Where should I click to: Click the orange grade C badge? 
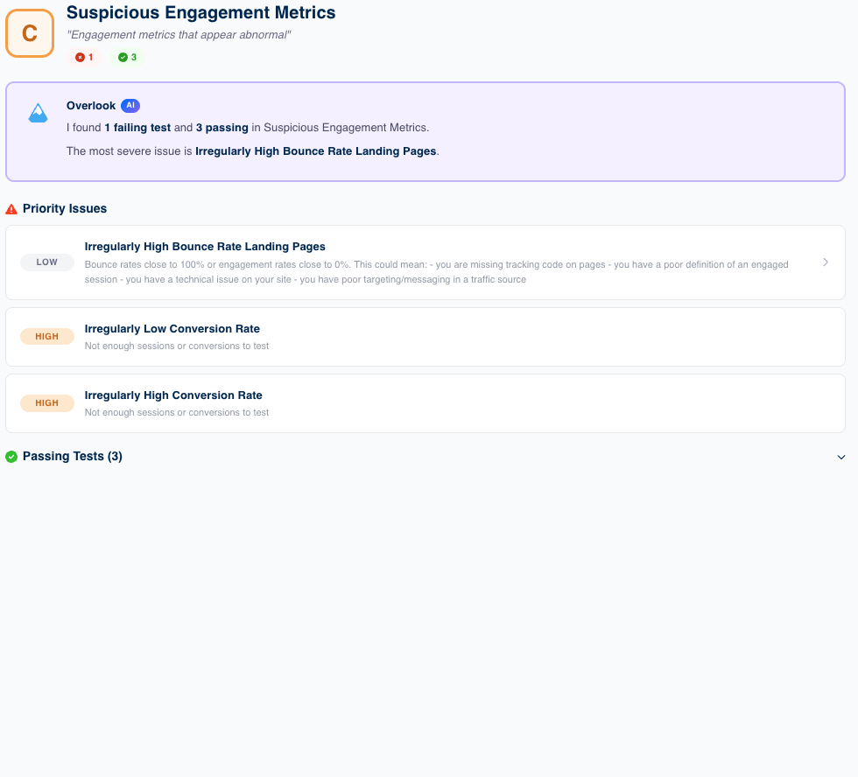(x=30, y=33)
